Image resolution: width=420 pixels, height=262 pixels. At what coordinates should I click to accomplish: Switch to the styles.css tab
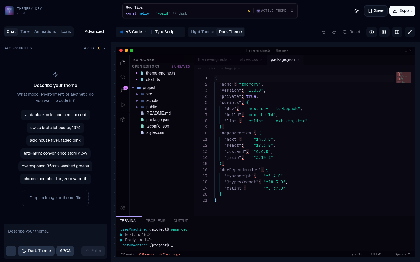pos(249,59)
